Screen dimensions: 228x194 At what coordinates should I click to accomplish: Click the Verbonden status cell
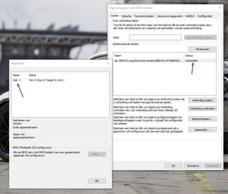[x=191, y=61]
